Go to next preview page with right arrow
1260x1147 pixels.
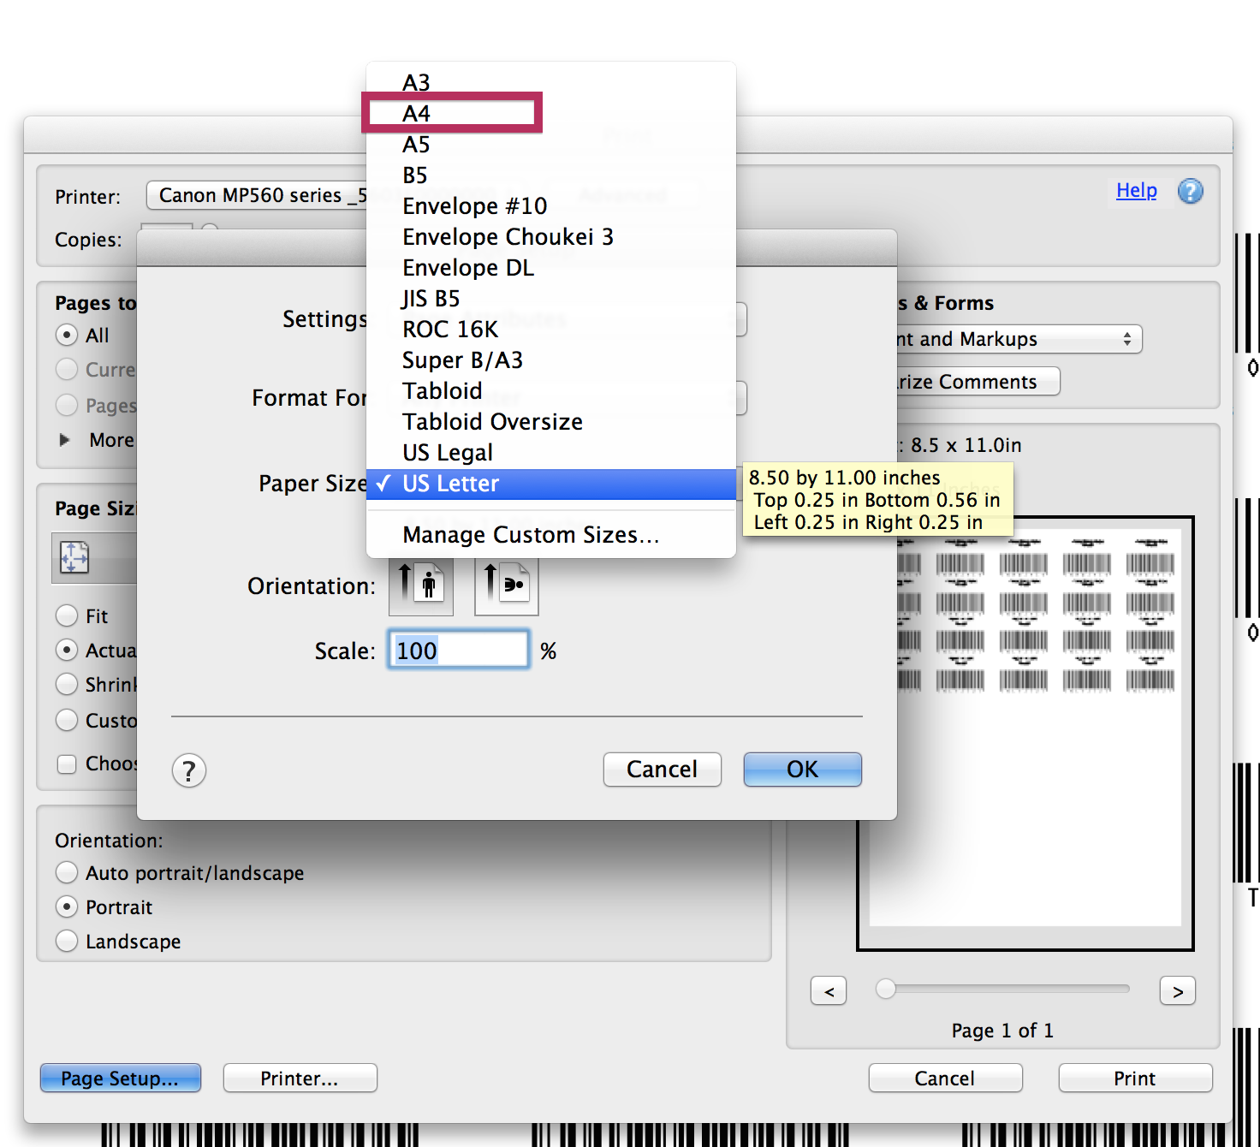click(x=1178, y=990)
